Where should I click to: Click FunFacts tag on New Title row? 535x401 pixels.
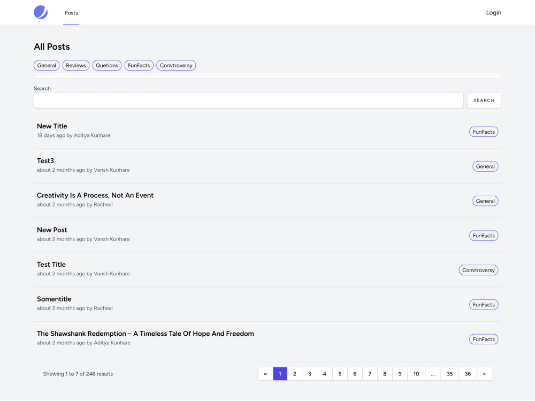484,132
